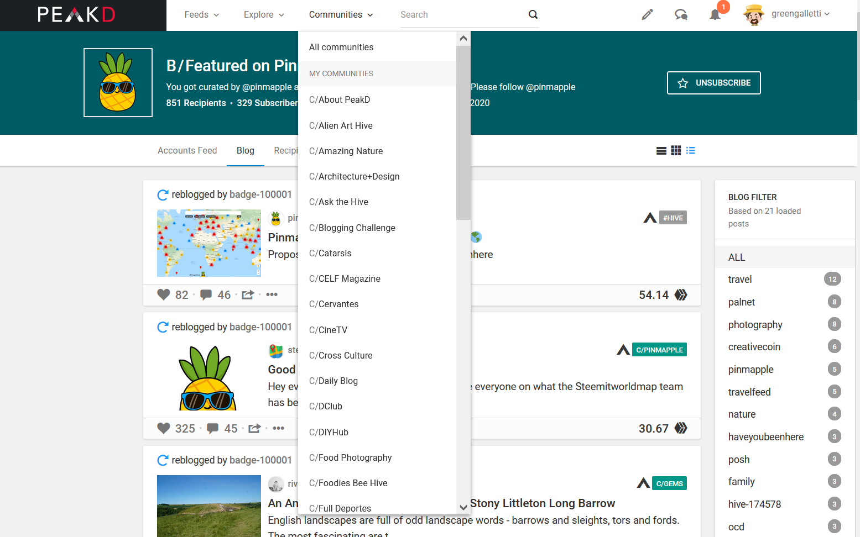This screenshot has height=537, width=860.
Task: Click the Hive payout icon next to 30.67
Action: pos(681,428)
